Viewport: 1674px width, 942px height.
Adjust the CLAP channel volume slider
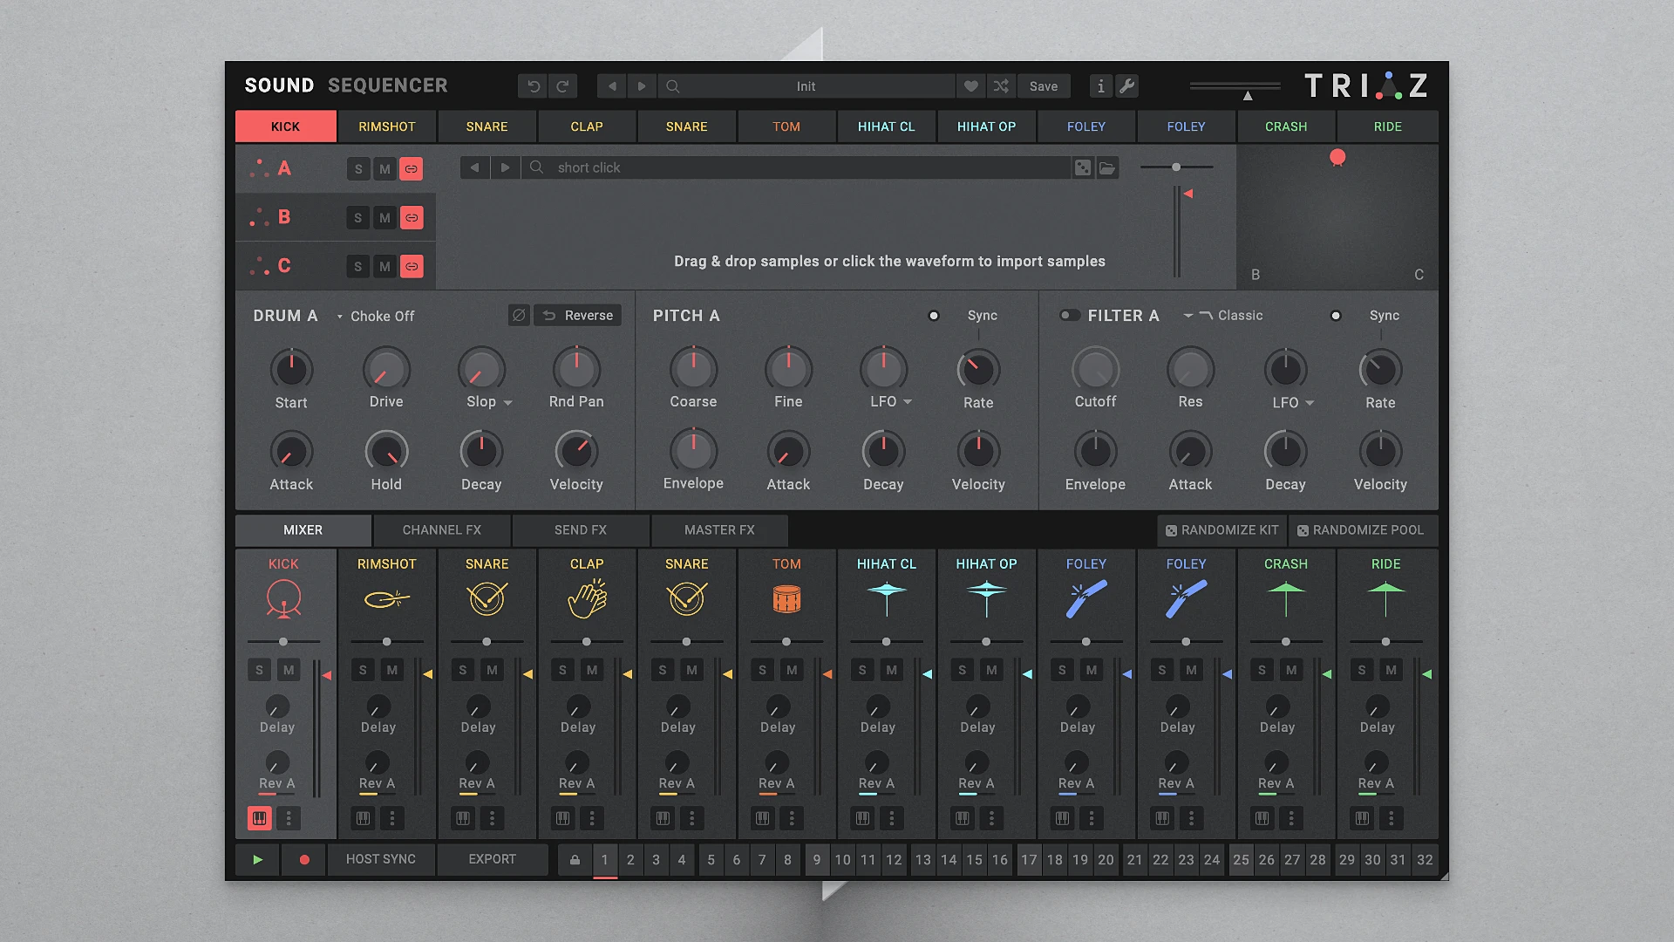pos(586,641)
